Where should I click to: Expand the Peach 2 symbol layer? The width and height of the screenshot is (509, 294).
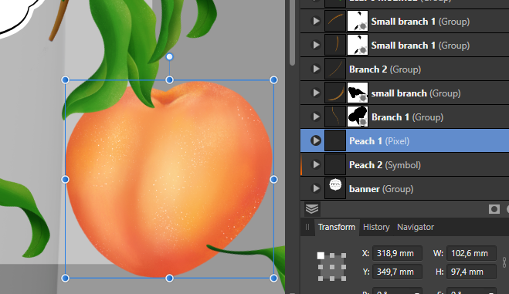[x=316, y=164]
